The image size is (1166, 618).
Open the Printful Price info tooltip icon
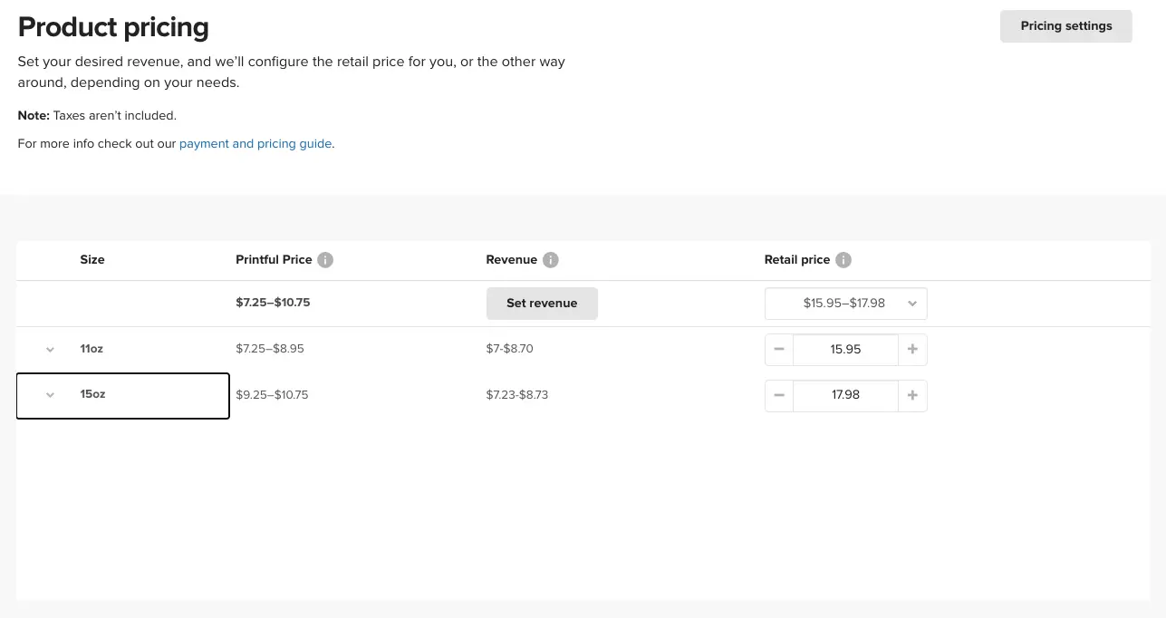coord(325,260)
